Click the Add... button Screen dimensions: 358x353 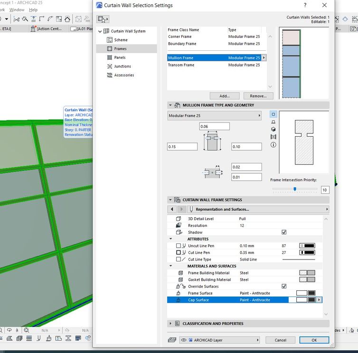pos(225,96)
